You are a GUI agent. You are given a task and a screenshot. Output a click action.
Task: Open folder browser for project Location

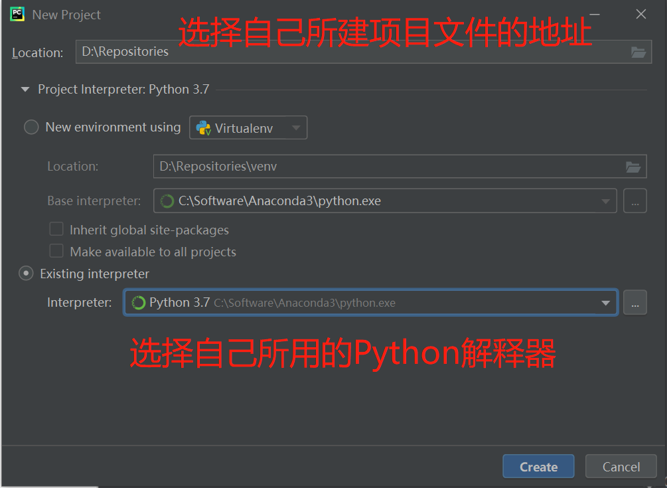[638, 52]
